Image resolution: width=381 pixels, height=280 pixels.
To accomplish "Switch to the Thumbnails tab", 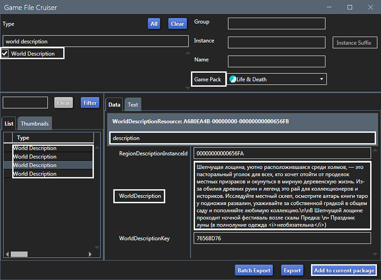I will pyautogui.click(x=35, y=124).
